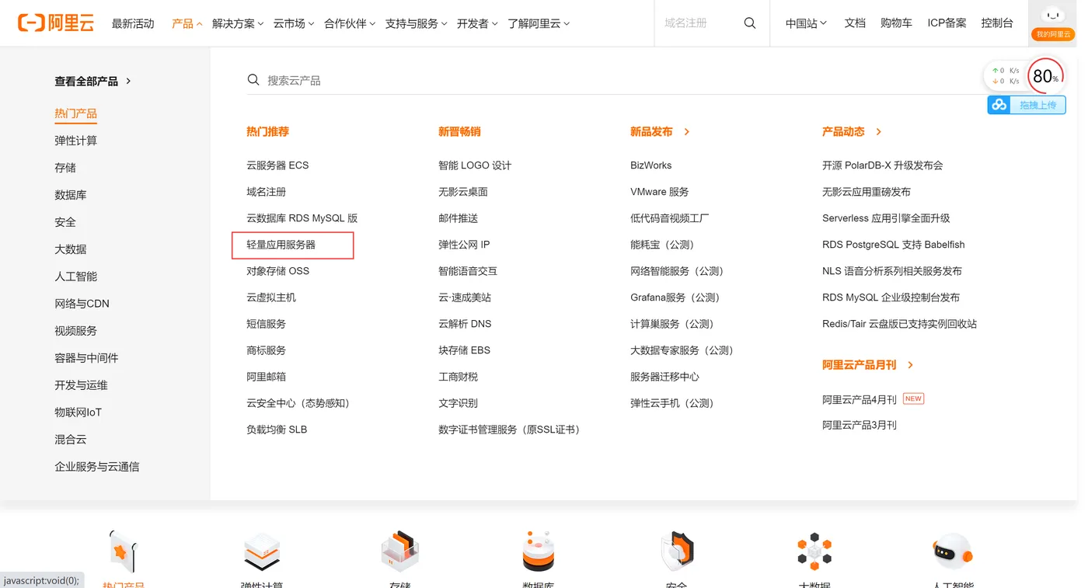This screenshot has height=588, width=1088.
Task: Expand the 云市场 dropdown
Action: tap(294, 23)
